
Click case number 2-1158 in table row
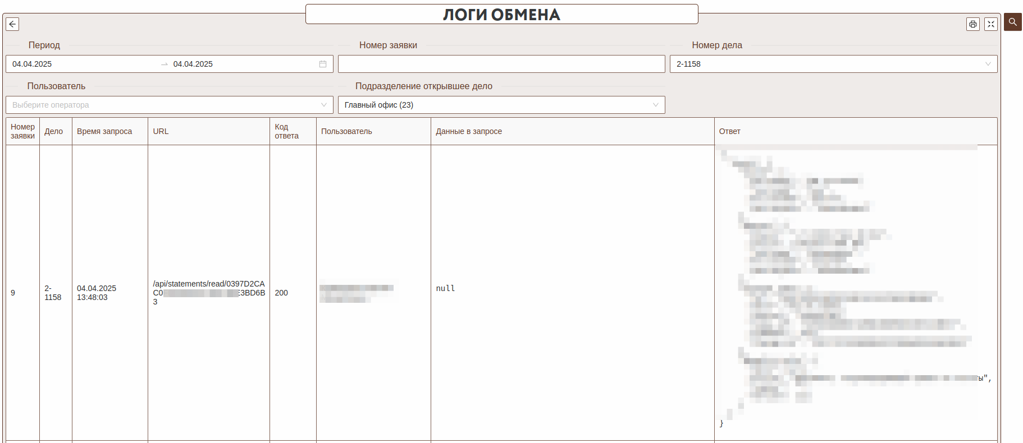click(x=53, y=293)
